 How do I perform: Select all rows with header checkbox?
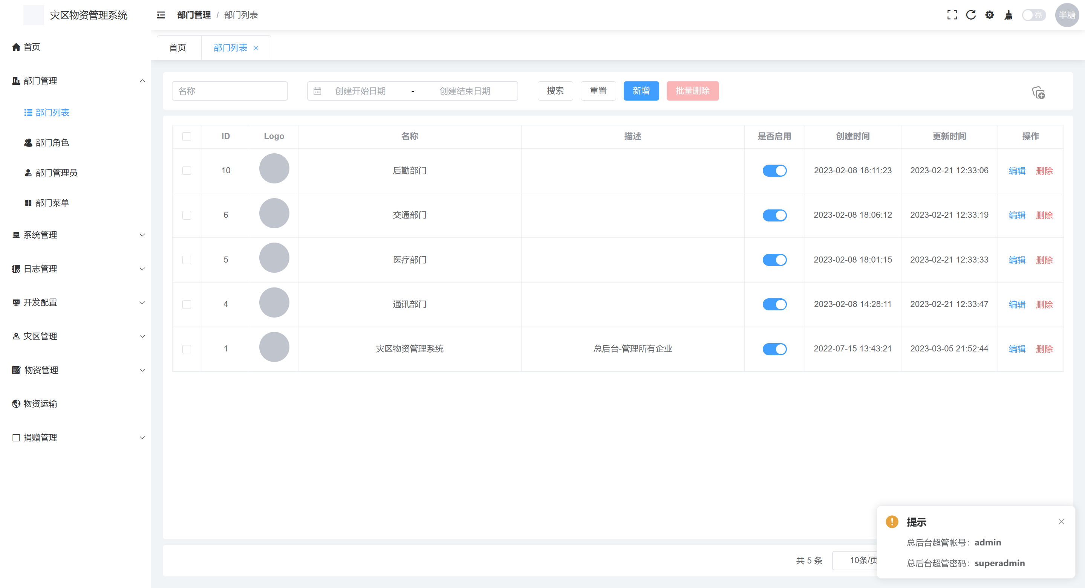(x=187, y=136)
